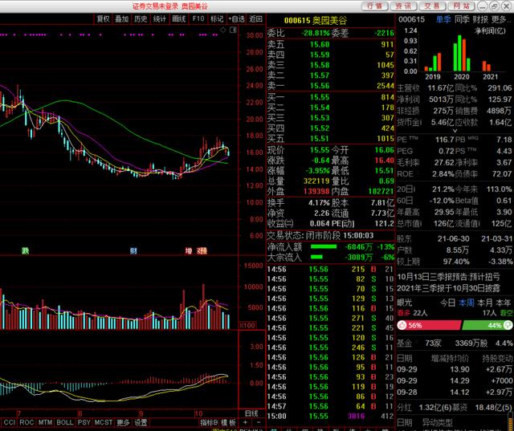The image size is (514, 431).
Task: Open the 日线 period selector
Action: point(251,413)
